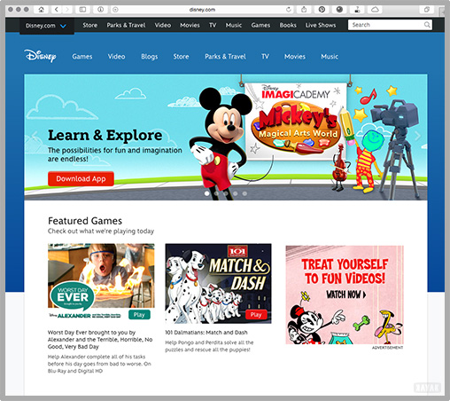
Task: Click the extension icon left of cloud
Action: [x=357, y=10]
